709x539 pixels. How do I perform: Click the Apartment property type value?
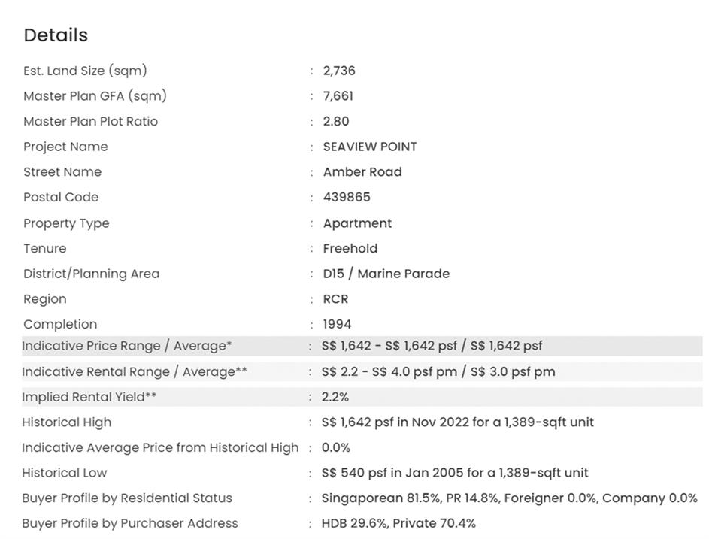(357, 223)
